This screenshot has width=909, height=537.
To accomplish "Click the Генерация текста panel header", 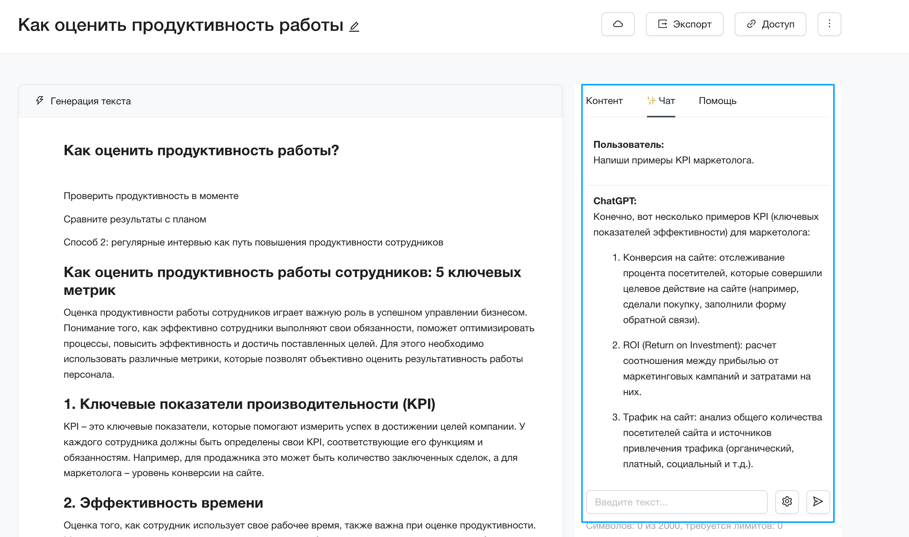I will [x=90, y=101].
